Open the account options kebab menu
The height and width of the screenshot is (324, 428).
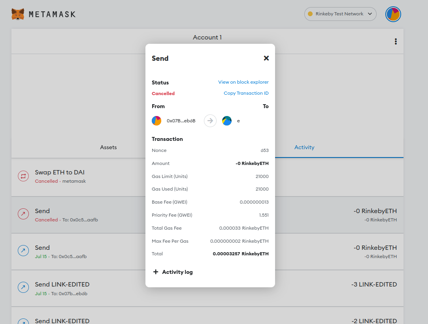(x=396, y=41)
